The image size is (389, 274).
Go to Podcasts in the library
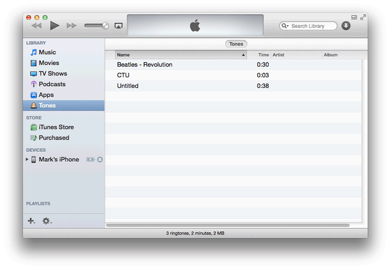(52, 85)
